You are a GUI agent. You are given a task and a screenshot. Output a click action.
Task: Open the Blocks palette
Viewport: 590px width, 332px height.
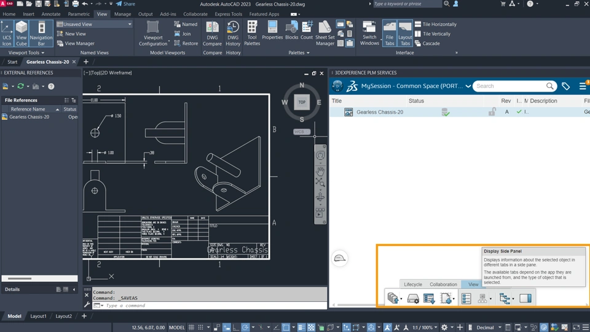[x=291, y=30]
